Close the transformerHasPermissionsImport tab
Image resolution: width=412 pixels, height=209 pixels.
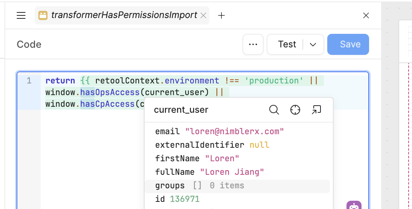203,15
